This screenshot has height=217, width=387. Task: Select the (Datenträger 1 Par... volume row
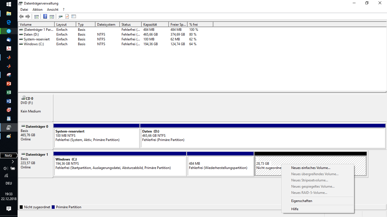click(x=115, y=30)
